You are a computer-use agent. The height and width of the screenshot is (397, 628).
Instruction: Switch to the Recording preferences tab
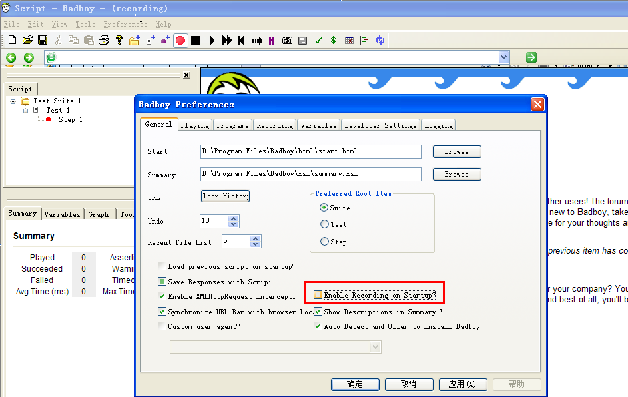pos(275,125)
